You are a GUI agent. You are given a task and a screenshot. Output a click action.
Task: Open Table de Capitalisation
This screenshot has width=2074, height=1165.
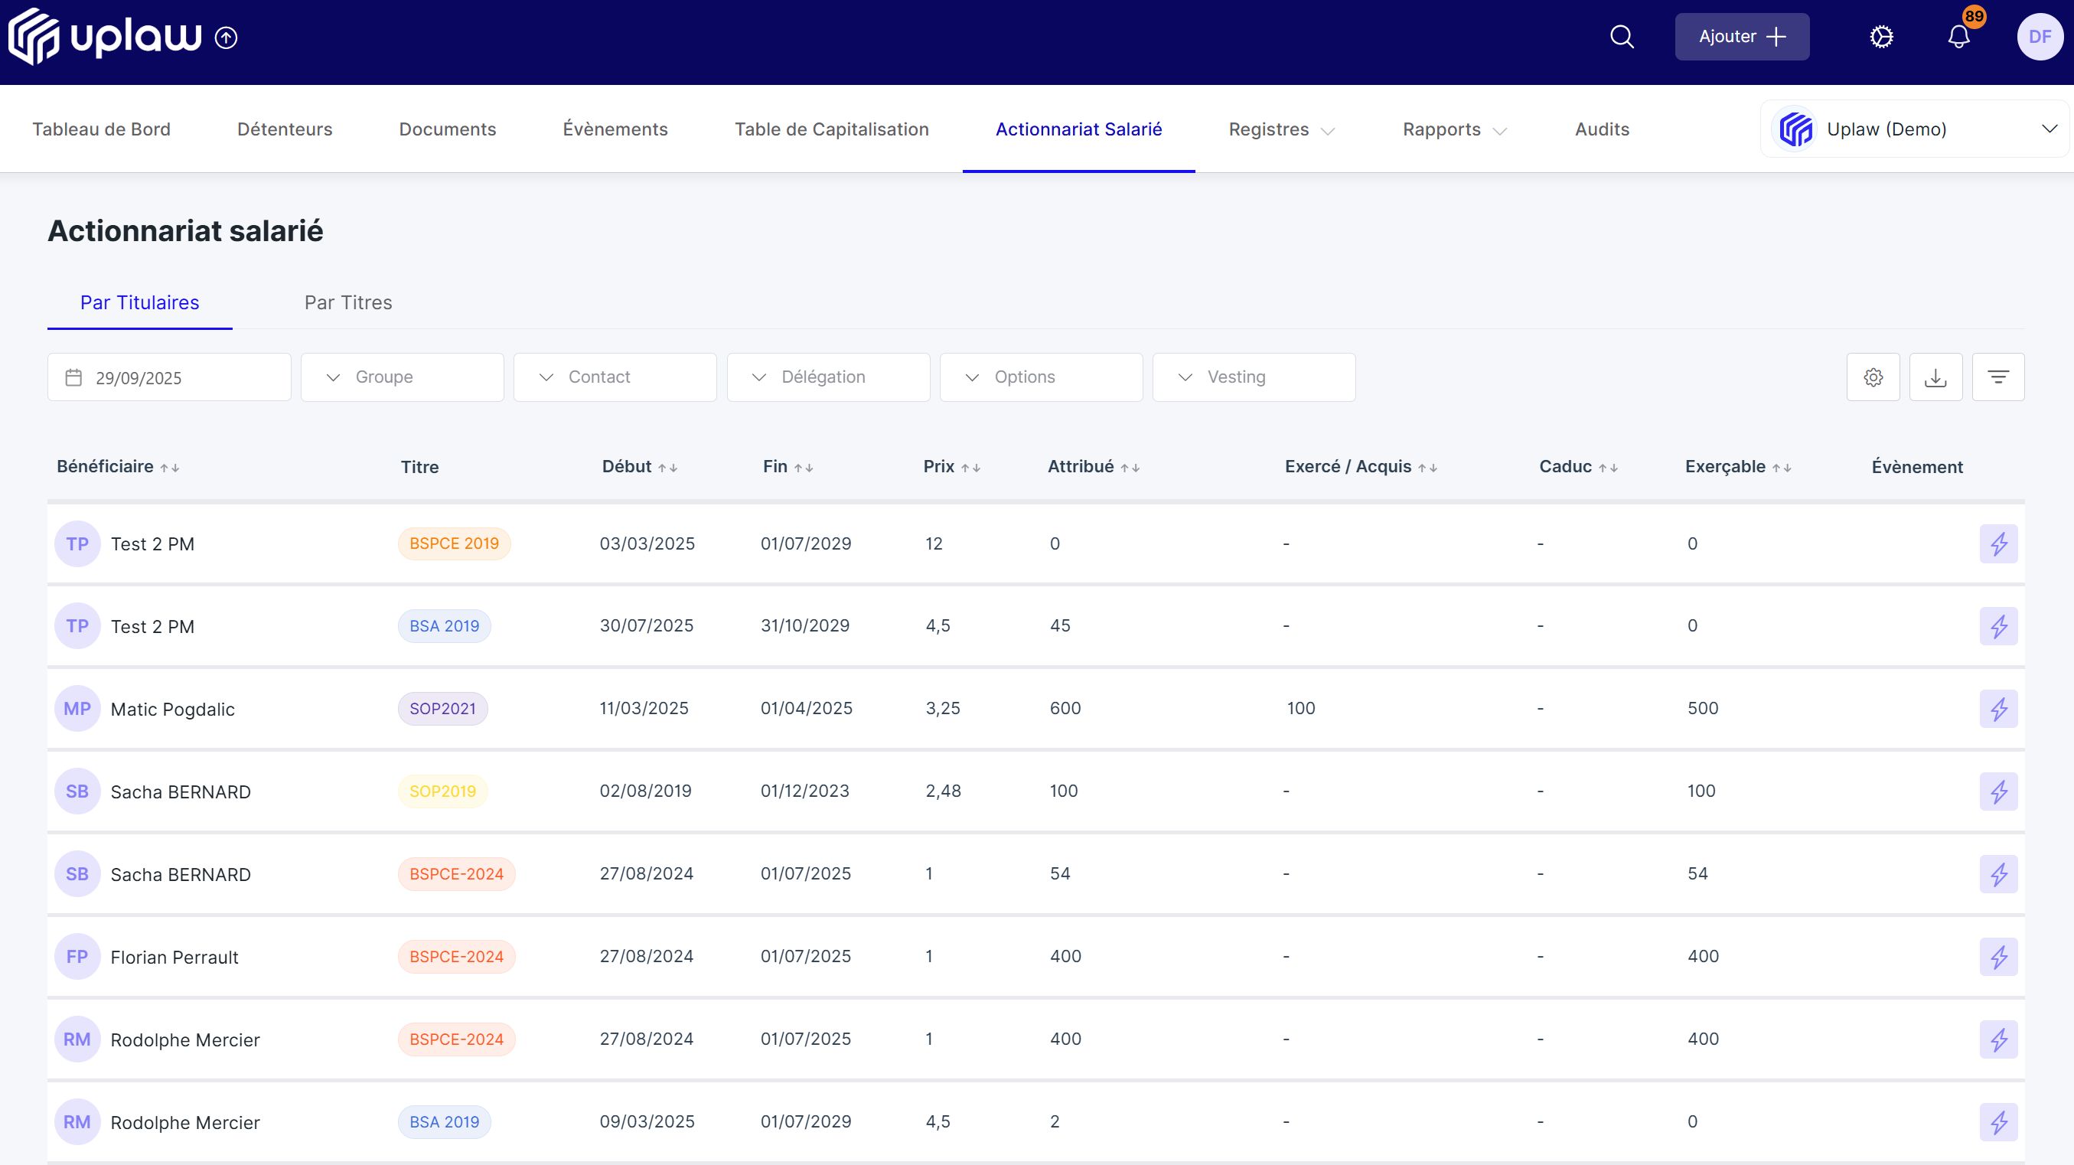(832, 129)
